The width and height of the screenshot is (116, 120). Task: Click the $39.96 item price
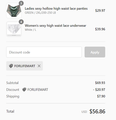pyautogui.click(x=100, y=29)
